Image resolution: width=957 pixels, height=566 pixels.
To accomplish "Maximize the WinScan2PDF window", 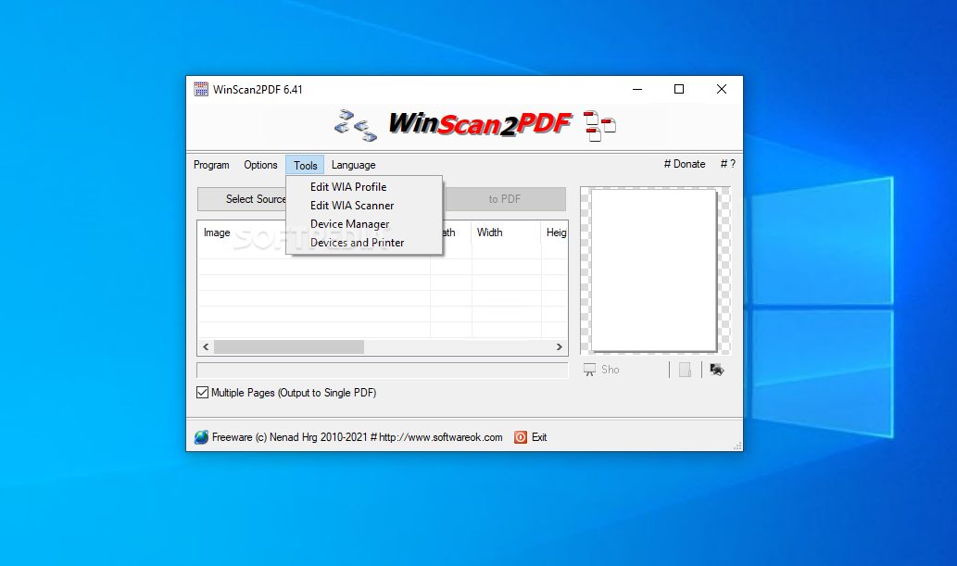I will [679, 89].
